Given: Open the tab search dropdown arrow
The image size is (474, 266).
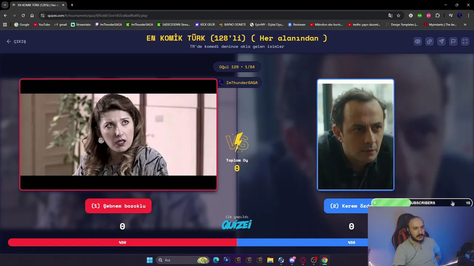Looking at the screenshot, I should 5,5.
